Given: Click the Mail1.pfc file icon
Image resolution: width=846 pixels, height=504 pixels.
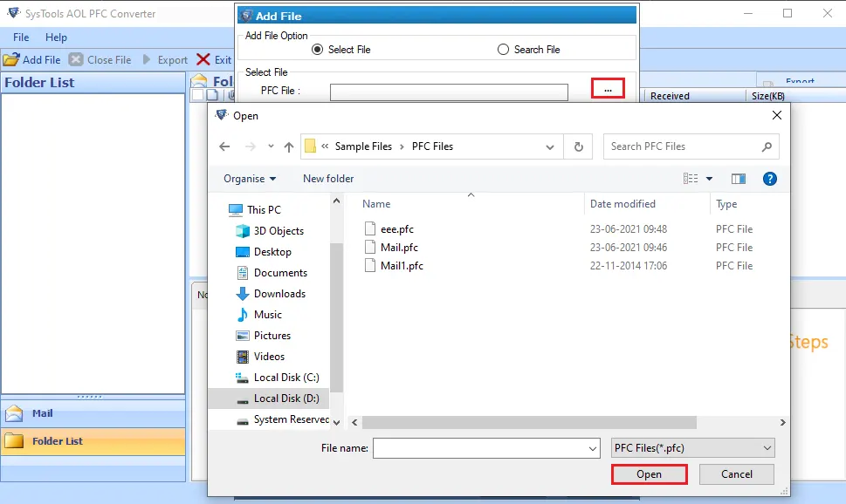Looking at the screenshot, I should click(x=369, y=265).
